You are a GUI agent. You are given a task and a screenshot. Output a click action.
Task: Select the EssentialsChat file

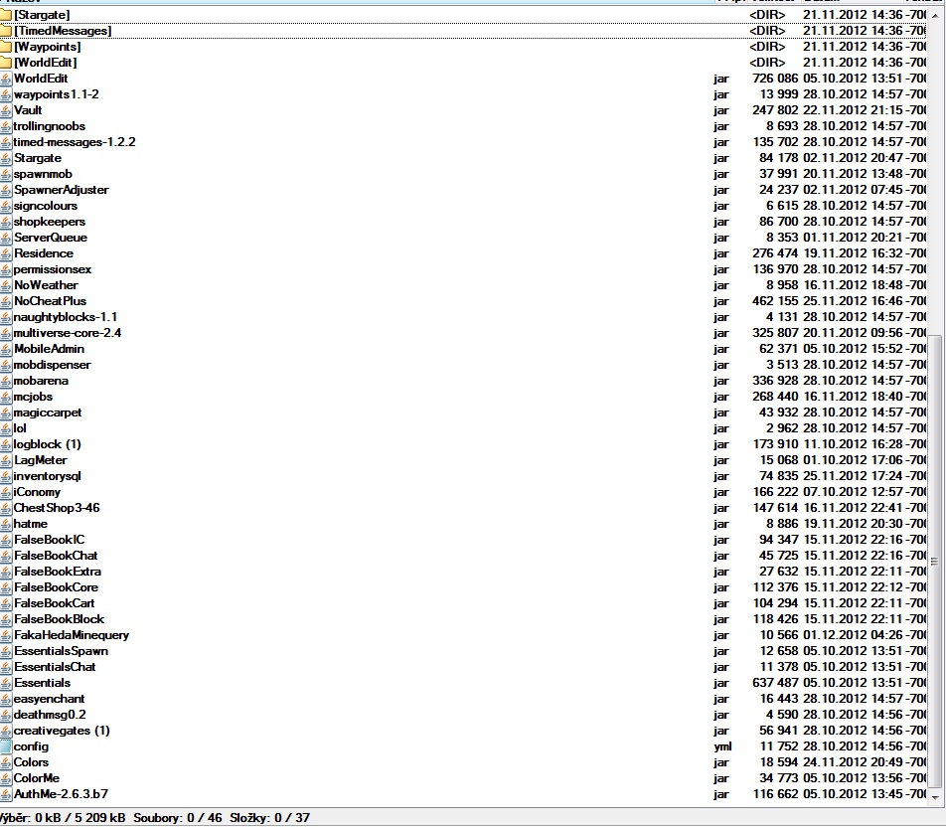[x=55, y=667]
